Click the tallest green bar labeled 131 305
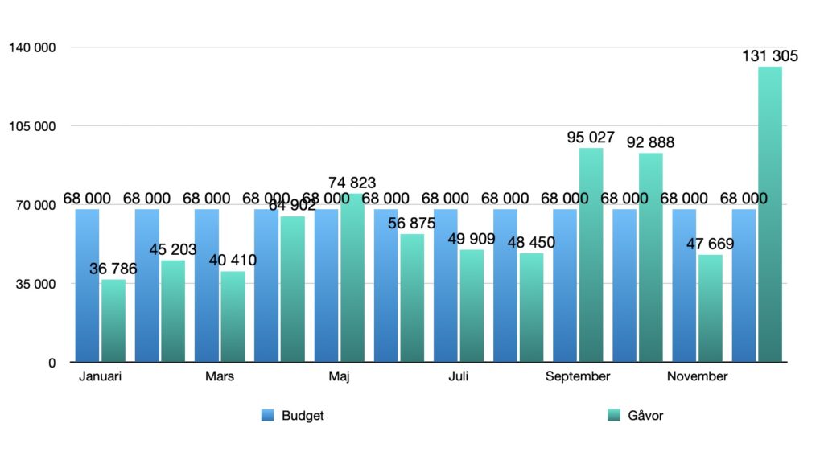The image size is (824, 464). (769, 217)
